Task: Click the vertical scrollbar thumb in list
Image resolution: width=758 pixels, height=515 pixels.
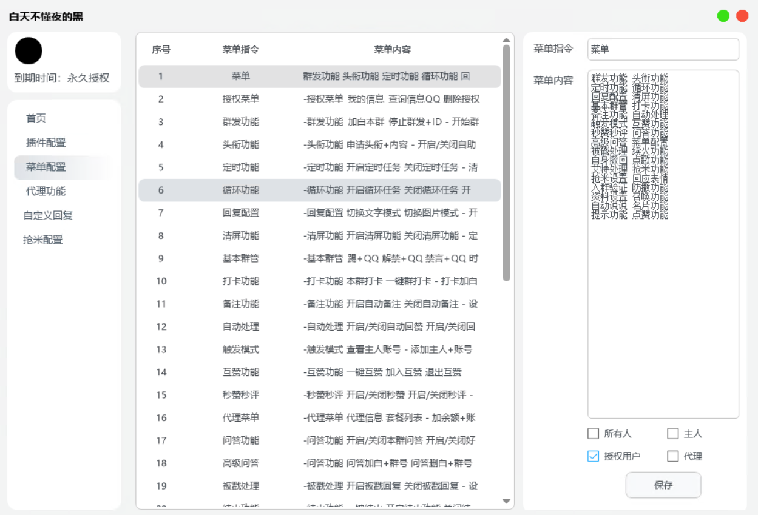Action: pos(506,164)
